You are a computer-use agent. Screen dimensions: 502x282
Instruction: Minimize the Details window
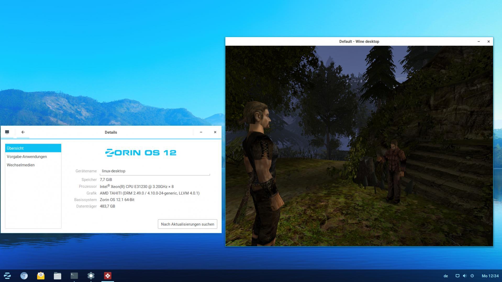click(x=201, y=132)
